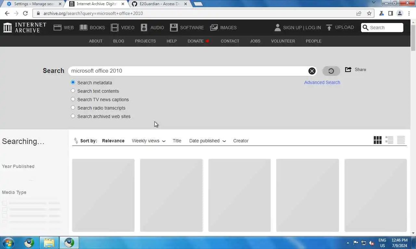Open the ABOUT menu item
416x249 pixels.
click(96, 41)
